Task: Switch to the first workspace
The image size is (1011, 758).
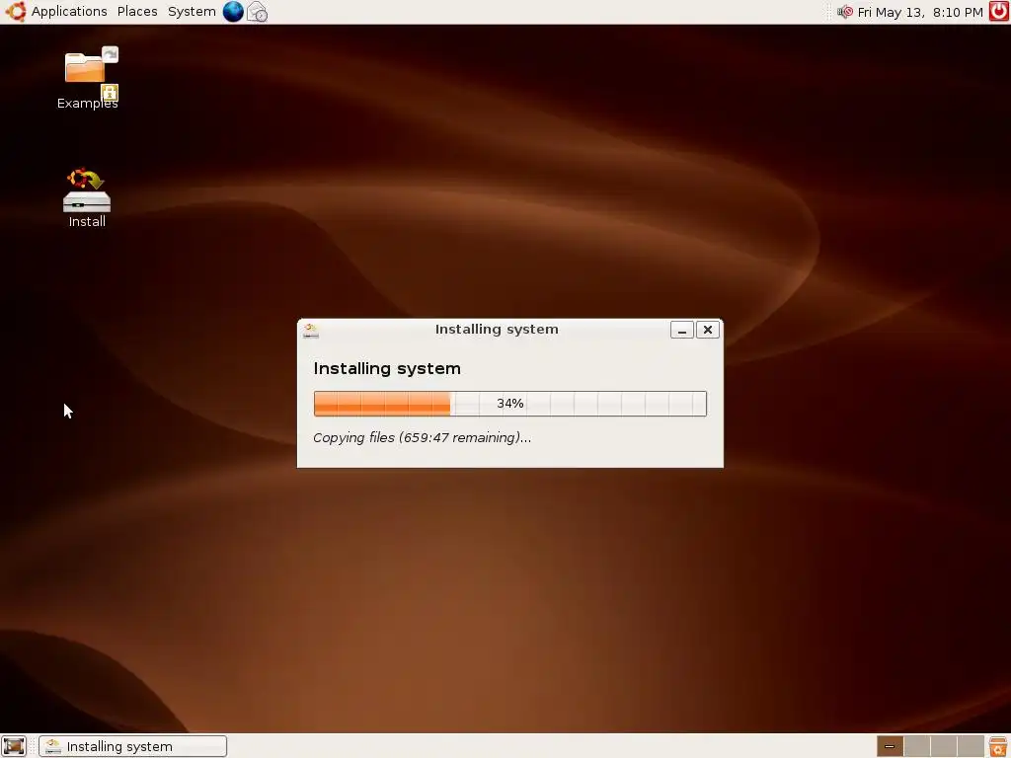Action: coord(890,746)
